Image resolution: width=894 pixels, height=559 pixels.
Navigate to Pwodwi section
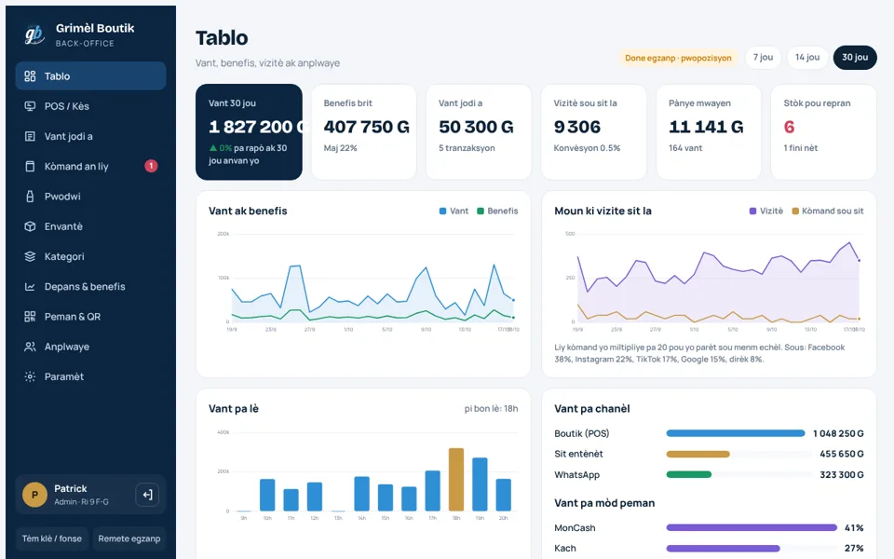(x=90, y=197)
